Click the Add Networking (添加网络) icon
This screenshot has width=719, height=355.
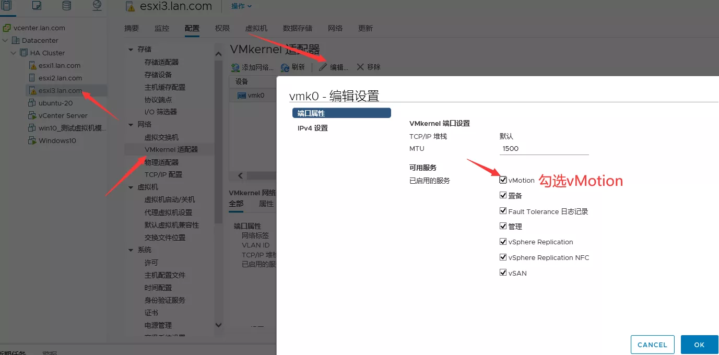235,67
